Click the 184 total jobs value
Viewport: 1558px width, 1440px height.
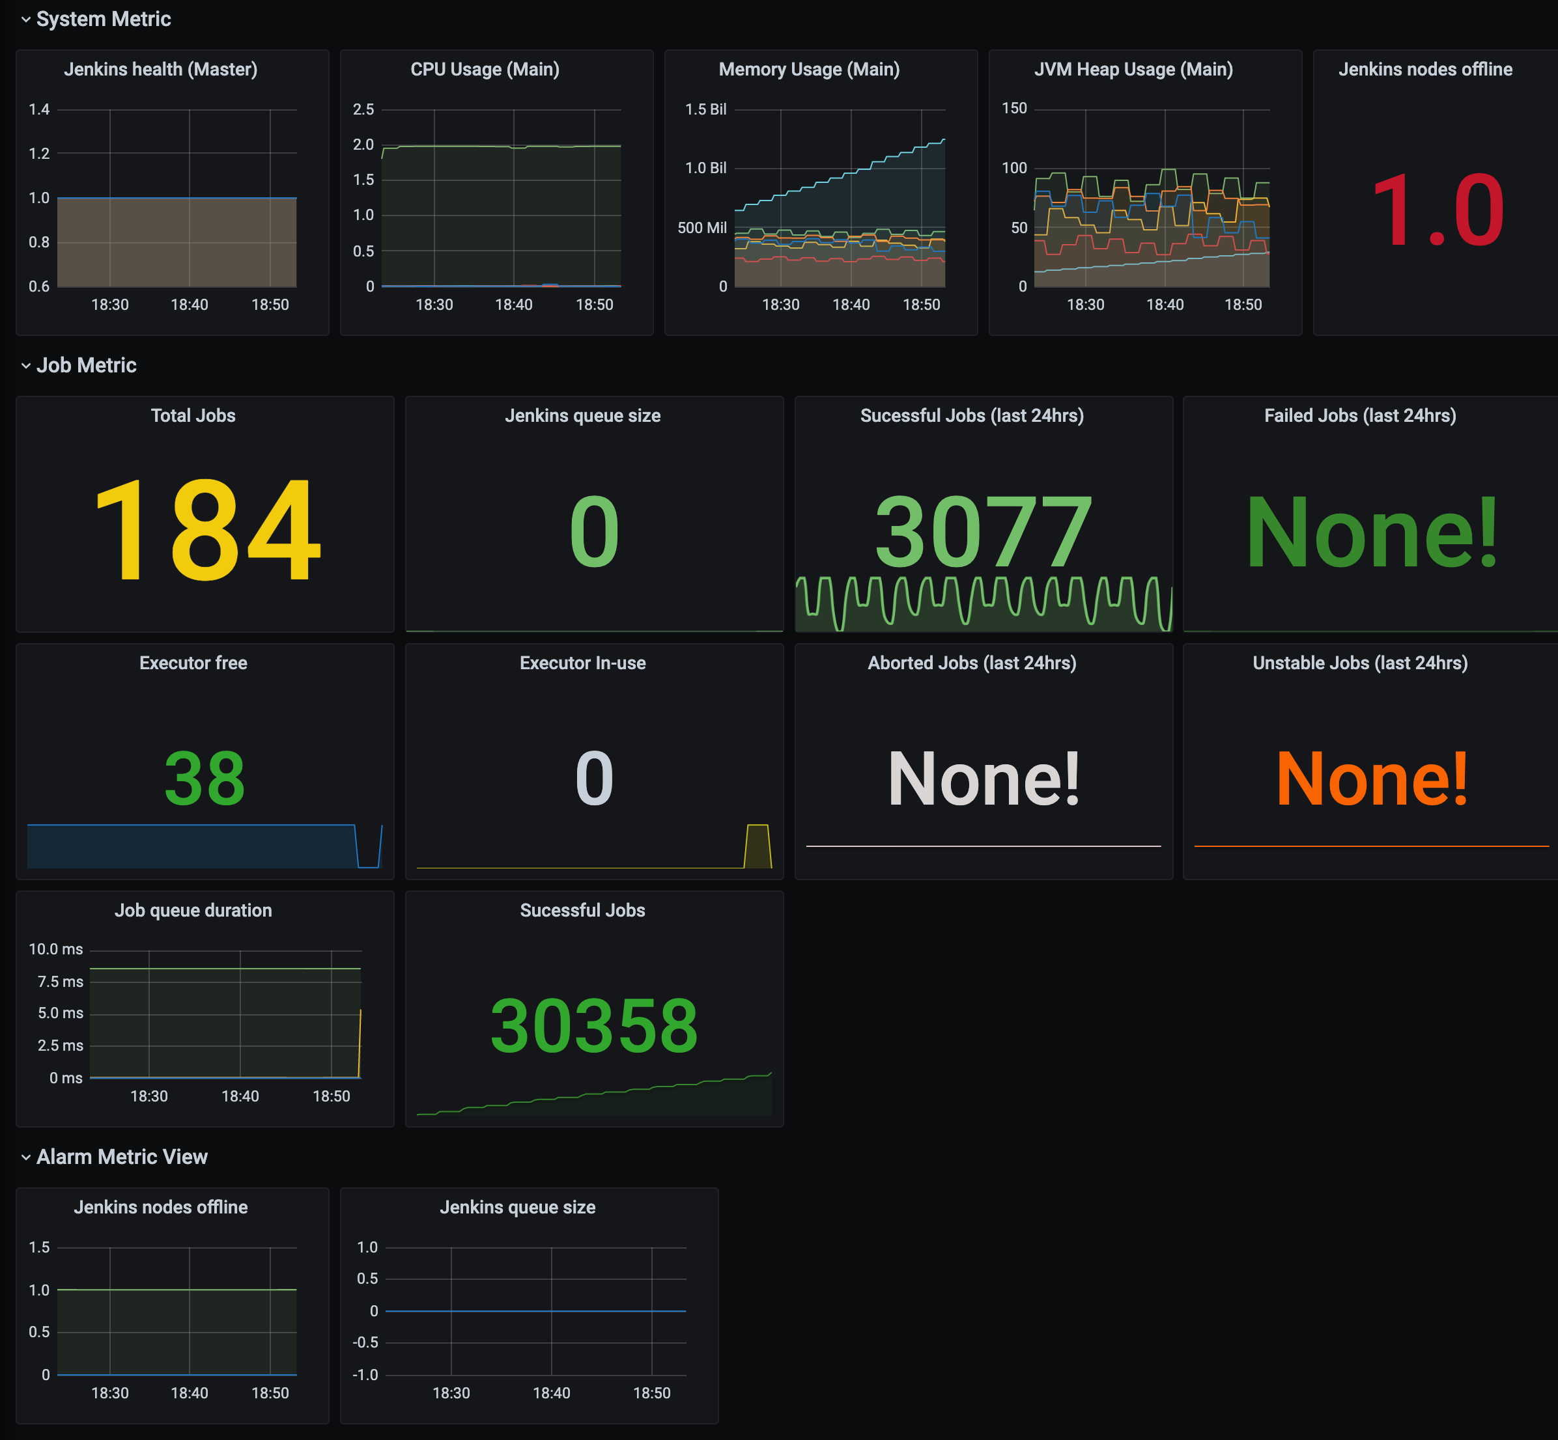tap(206, 531)
